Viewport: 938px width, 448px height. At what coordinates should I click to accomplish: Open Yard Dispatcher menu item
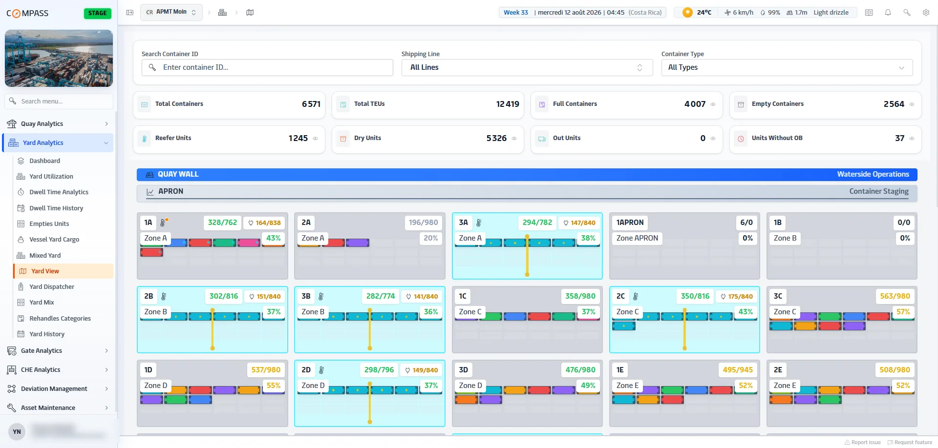52,286
